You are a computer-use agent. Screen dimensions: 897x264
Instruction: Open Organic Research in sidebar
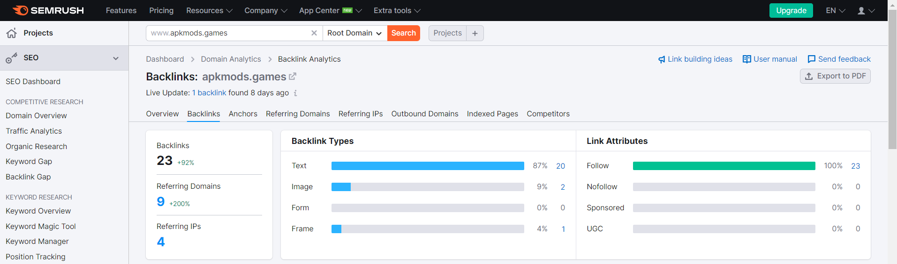tap(36, 146)
